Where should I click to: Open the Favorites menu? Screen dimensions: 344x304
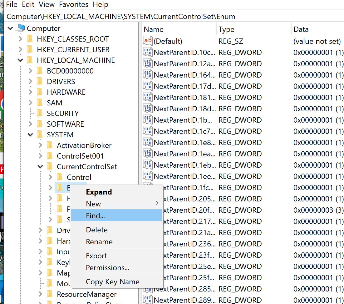coord(74,5)
